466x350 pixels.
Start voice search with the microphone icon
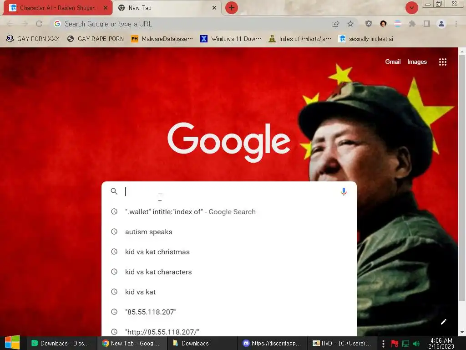click(344, 191)
